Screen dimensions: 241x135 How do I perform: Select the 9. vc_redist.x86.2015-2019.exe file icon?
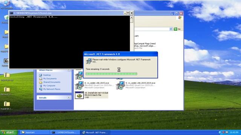tap(120, 85)
